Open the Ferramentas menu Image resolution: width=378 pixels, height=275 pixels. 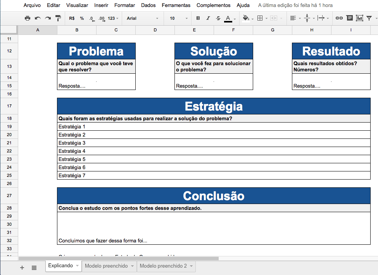point(176,5)
